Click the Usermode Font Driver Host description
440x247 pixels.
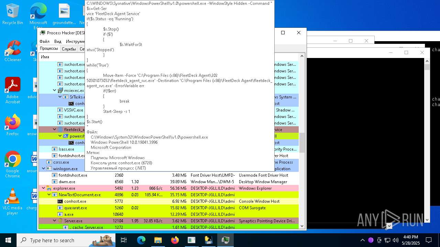[x=264, y=175]
